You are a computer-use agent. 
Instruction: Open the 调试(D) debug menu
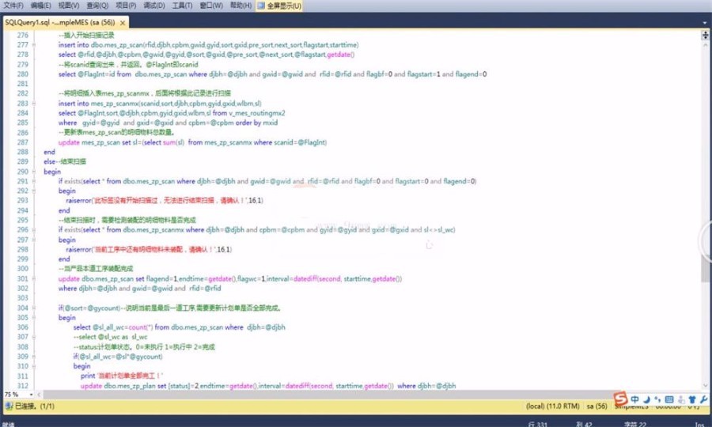(x=153, y=6)
